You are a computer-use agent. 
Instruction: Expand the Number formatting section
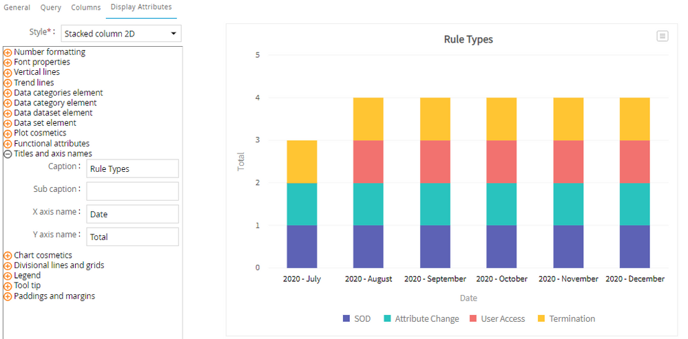pyautogui.click(x=8, y=52)
